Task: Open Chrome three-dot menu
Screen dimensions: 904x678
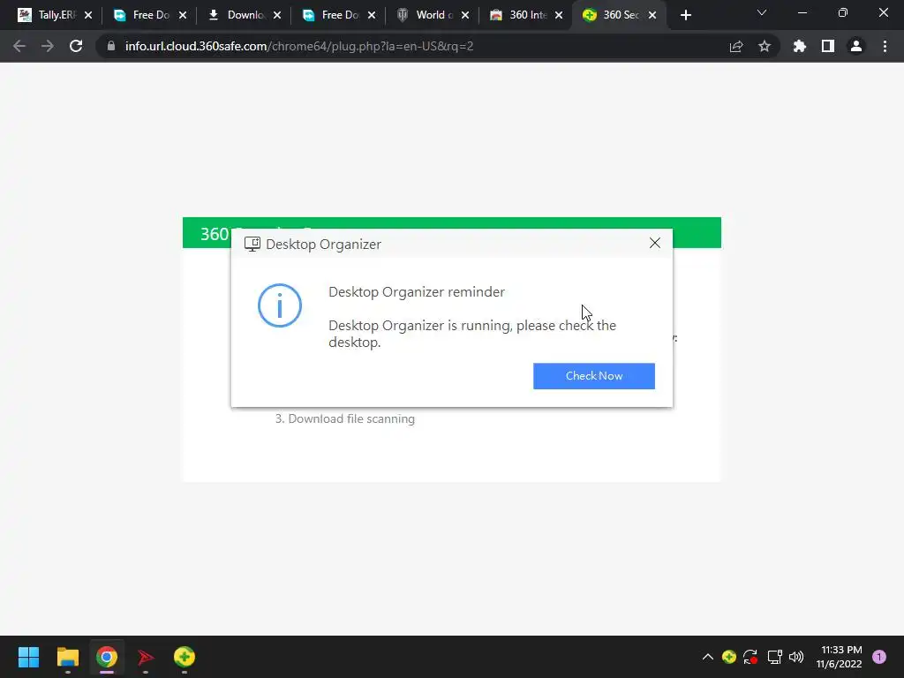Action: coord(885,46)
